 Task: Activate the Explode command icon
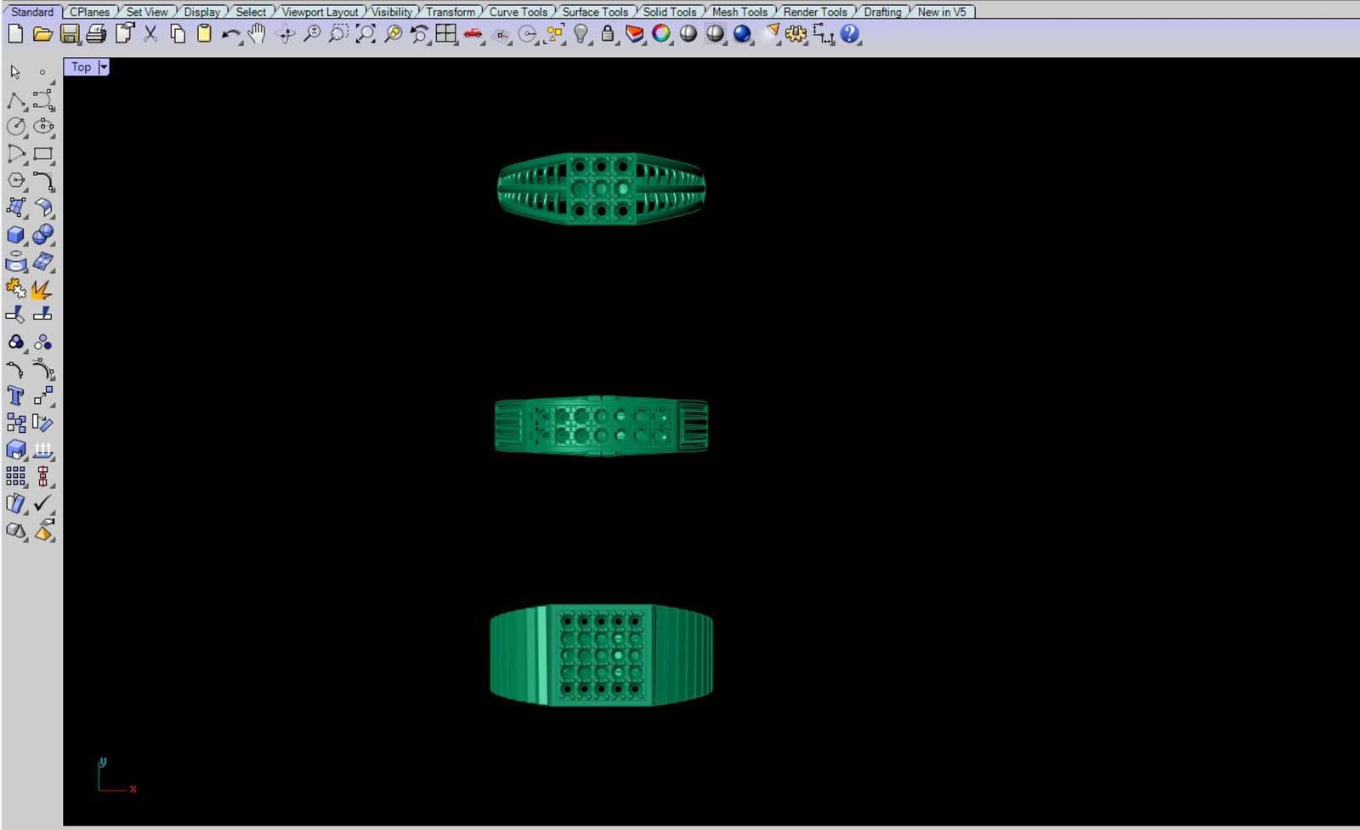tap(41, 289)
